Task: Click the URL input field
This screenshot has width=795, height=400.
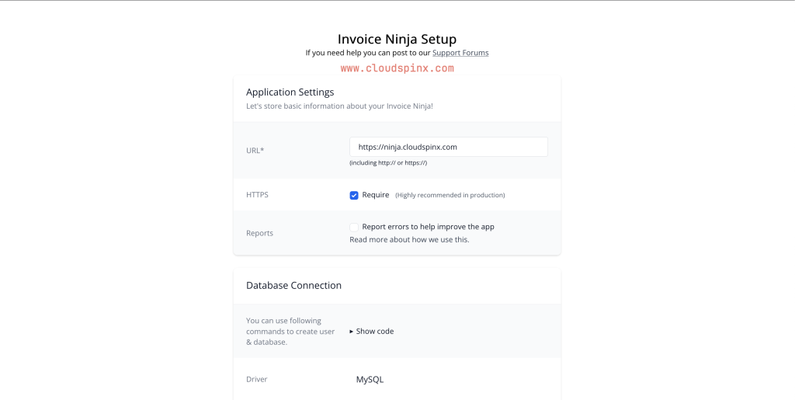Action: (448, 147)
